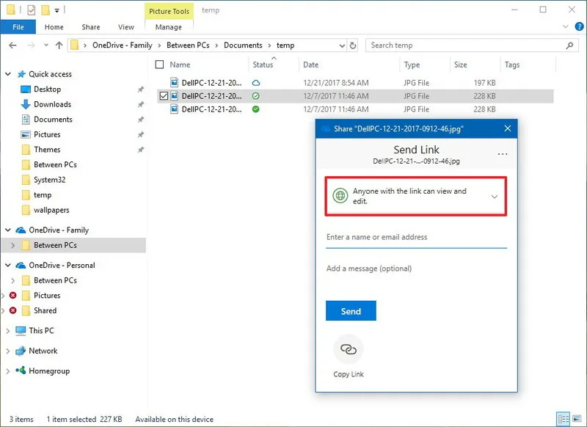Select the file dated 12/21/2017 8:54 AM
The image size is (587, 427).
tap(354, 83)
